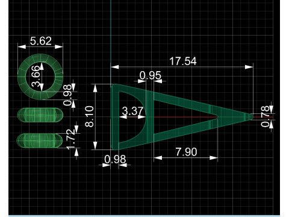Select the 0.78 tip dimension label
The width and height of the screenshot is (289, 217).
(x=265, y=116)
